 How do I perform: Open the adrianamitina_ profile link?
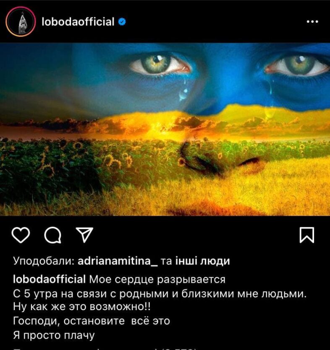click(x=118, y=261)
